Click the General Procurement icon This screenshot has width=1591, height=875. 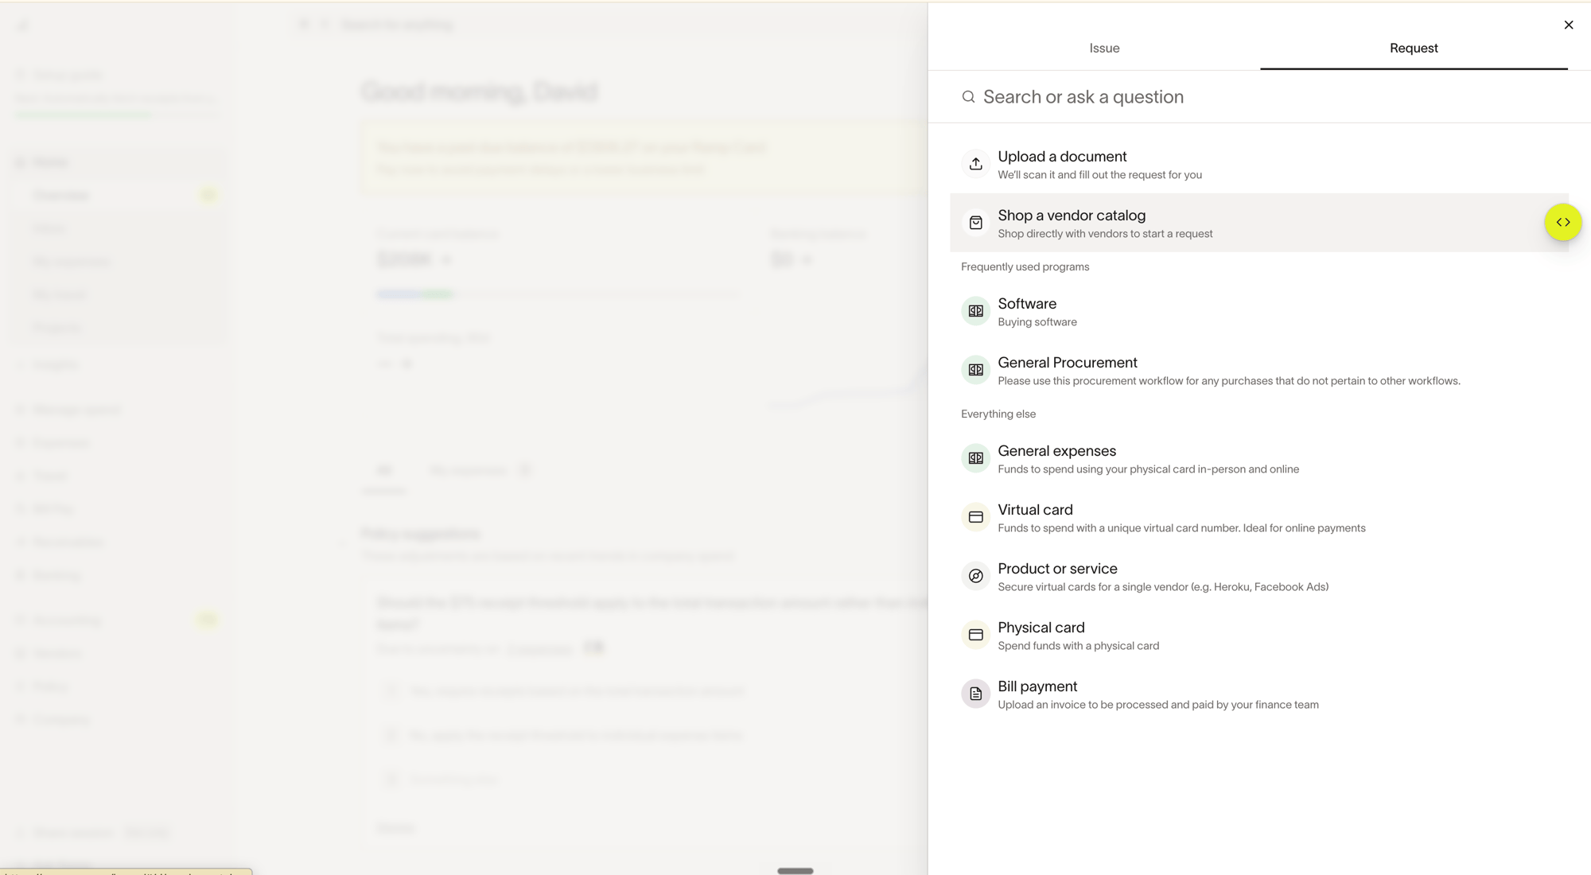(x=976, y=370)
